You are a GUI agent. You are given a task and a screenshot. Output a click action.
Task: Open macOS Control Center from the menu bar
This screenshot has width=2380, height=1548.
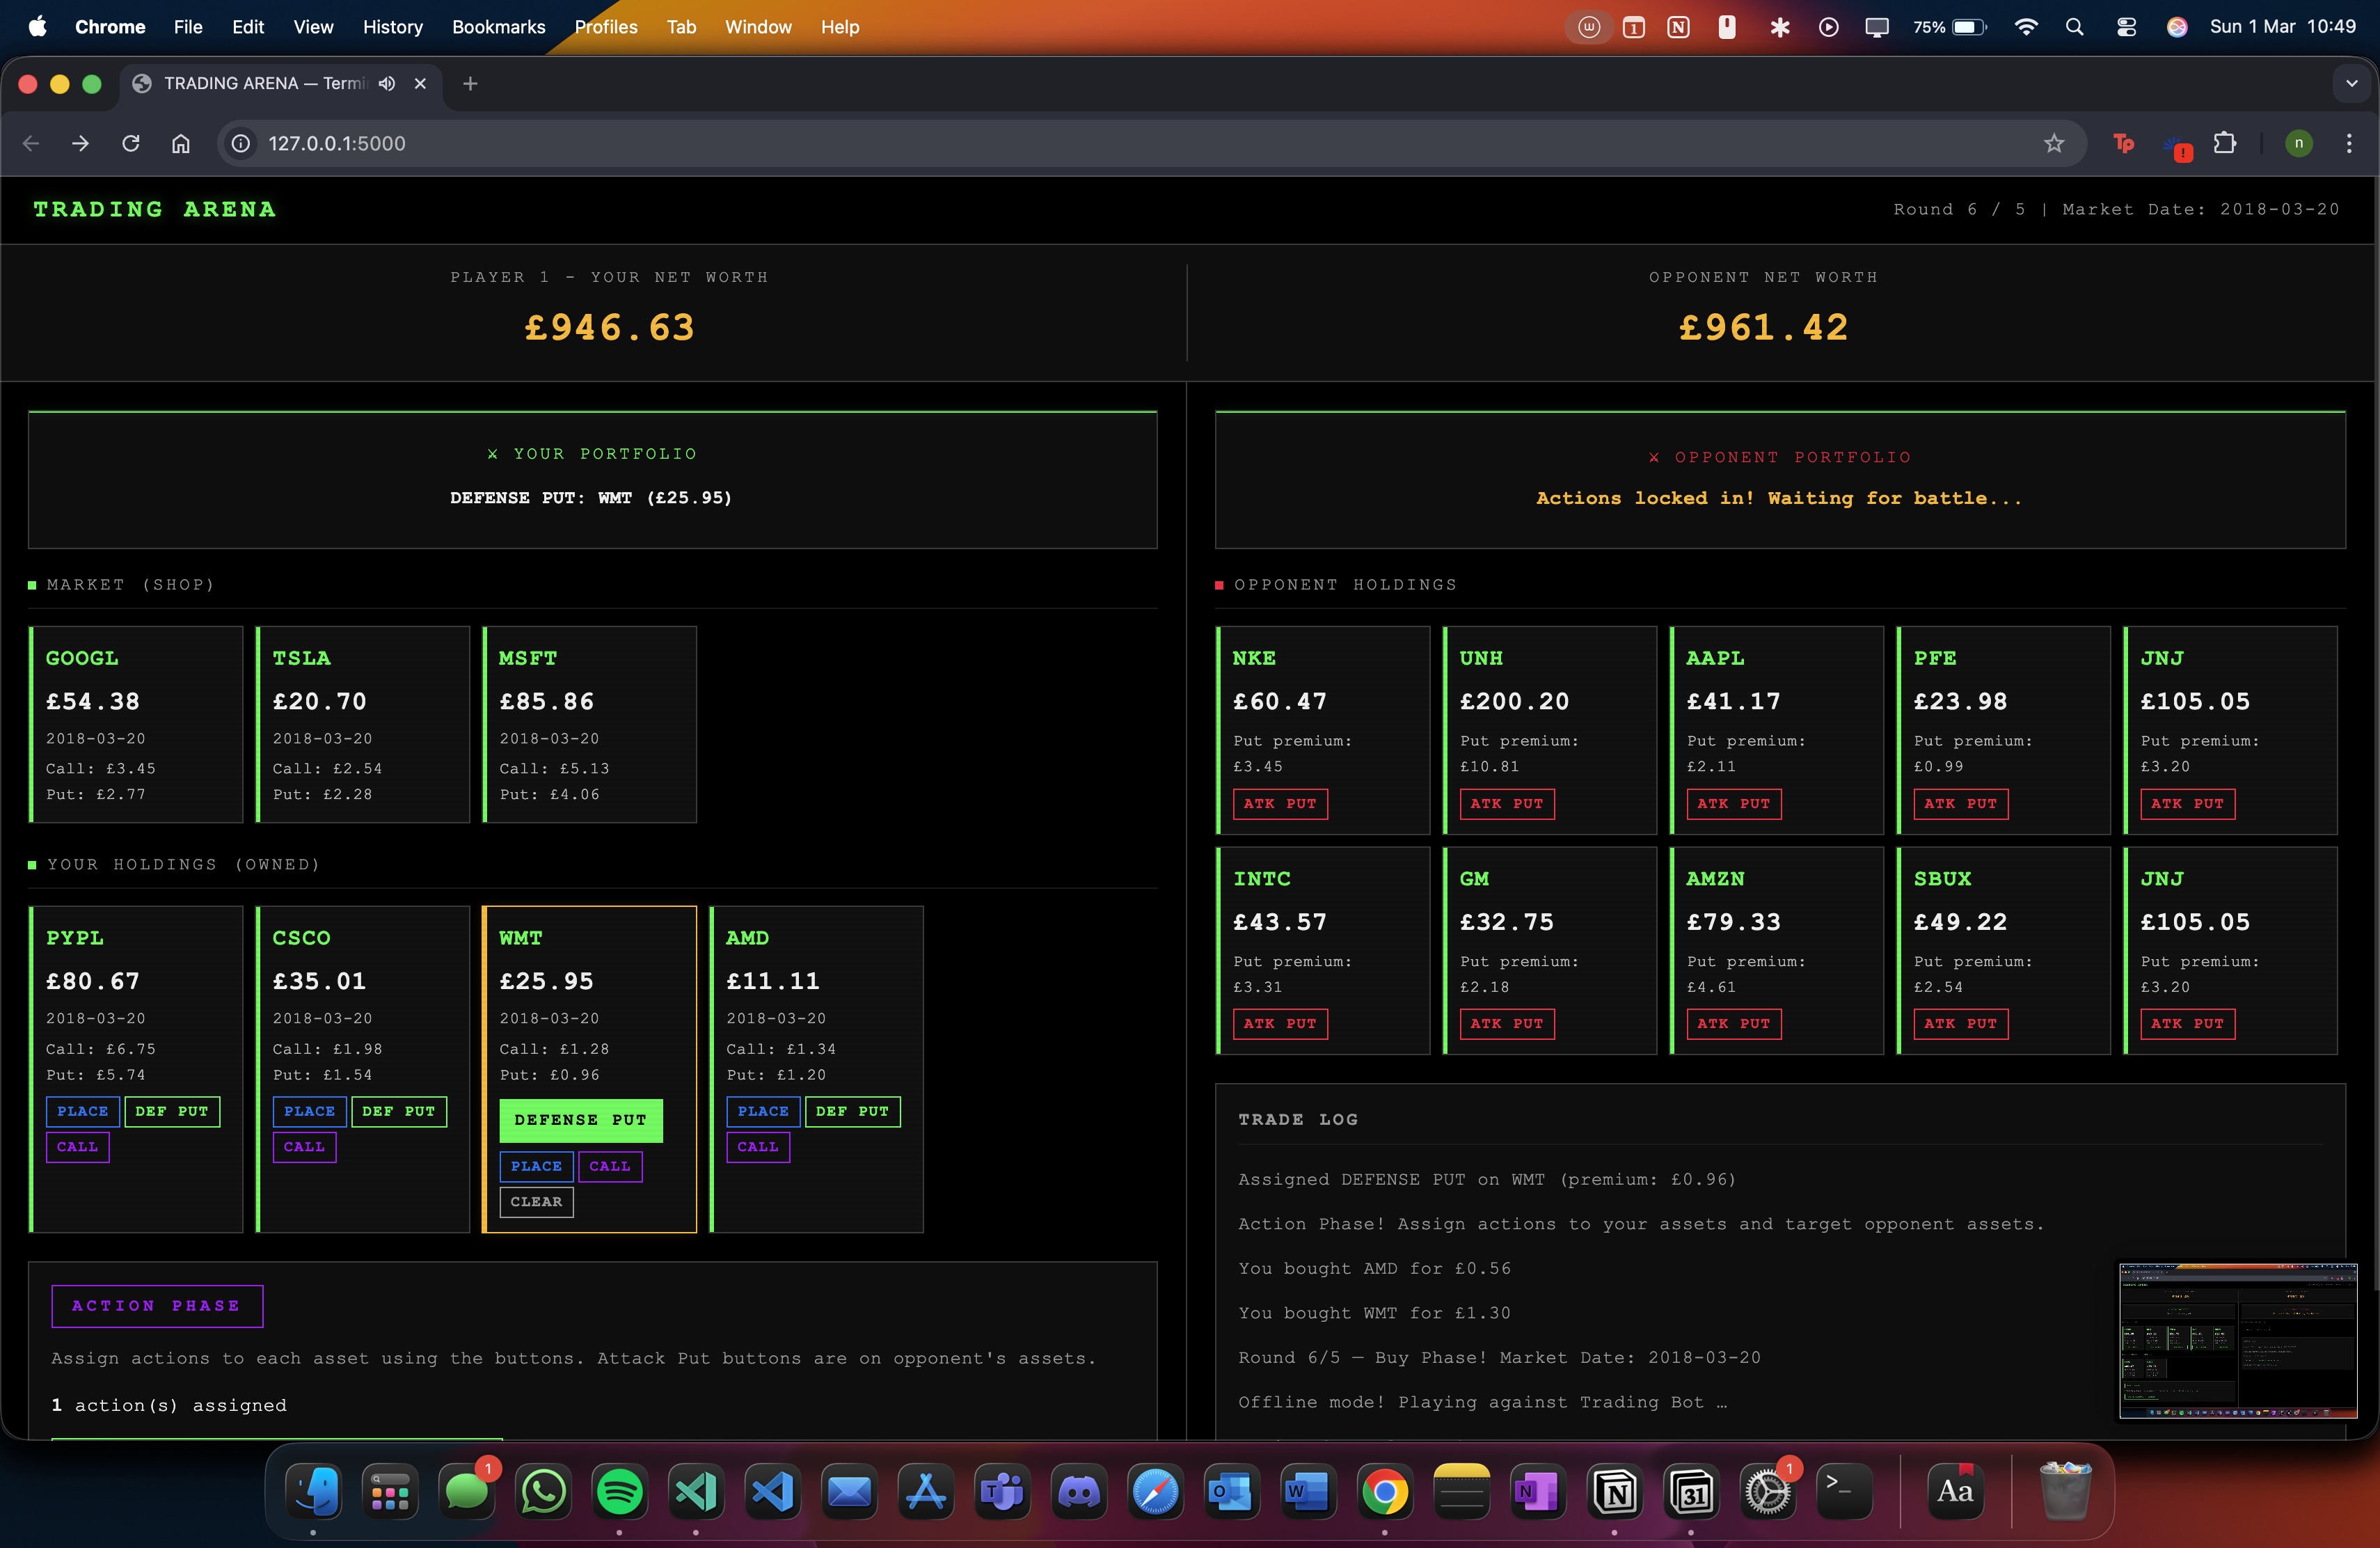click(2126, 27)
